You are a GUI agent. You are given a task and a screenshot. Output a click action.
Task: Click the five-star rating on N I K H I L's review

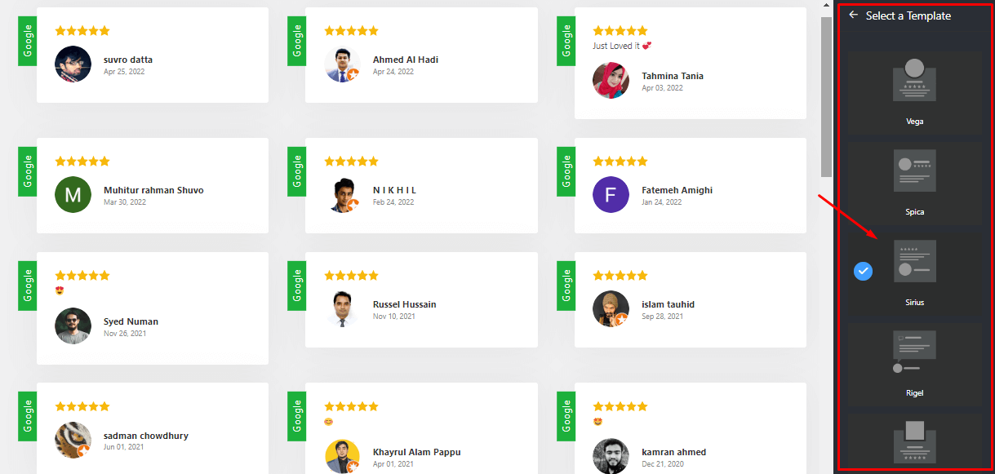coord(351,162)
